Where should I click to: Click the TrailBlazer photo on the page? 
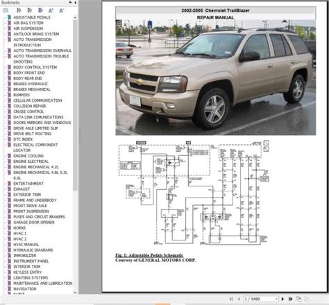[216, 78]
